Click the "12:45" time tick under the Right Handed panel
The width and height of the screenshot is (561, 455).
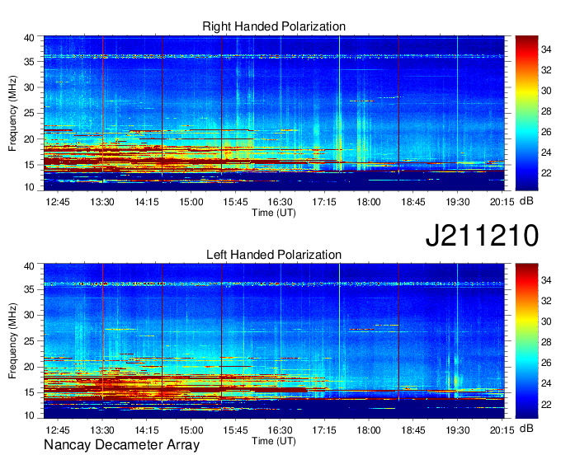pyautogui.click(x=58, y=202)
